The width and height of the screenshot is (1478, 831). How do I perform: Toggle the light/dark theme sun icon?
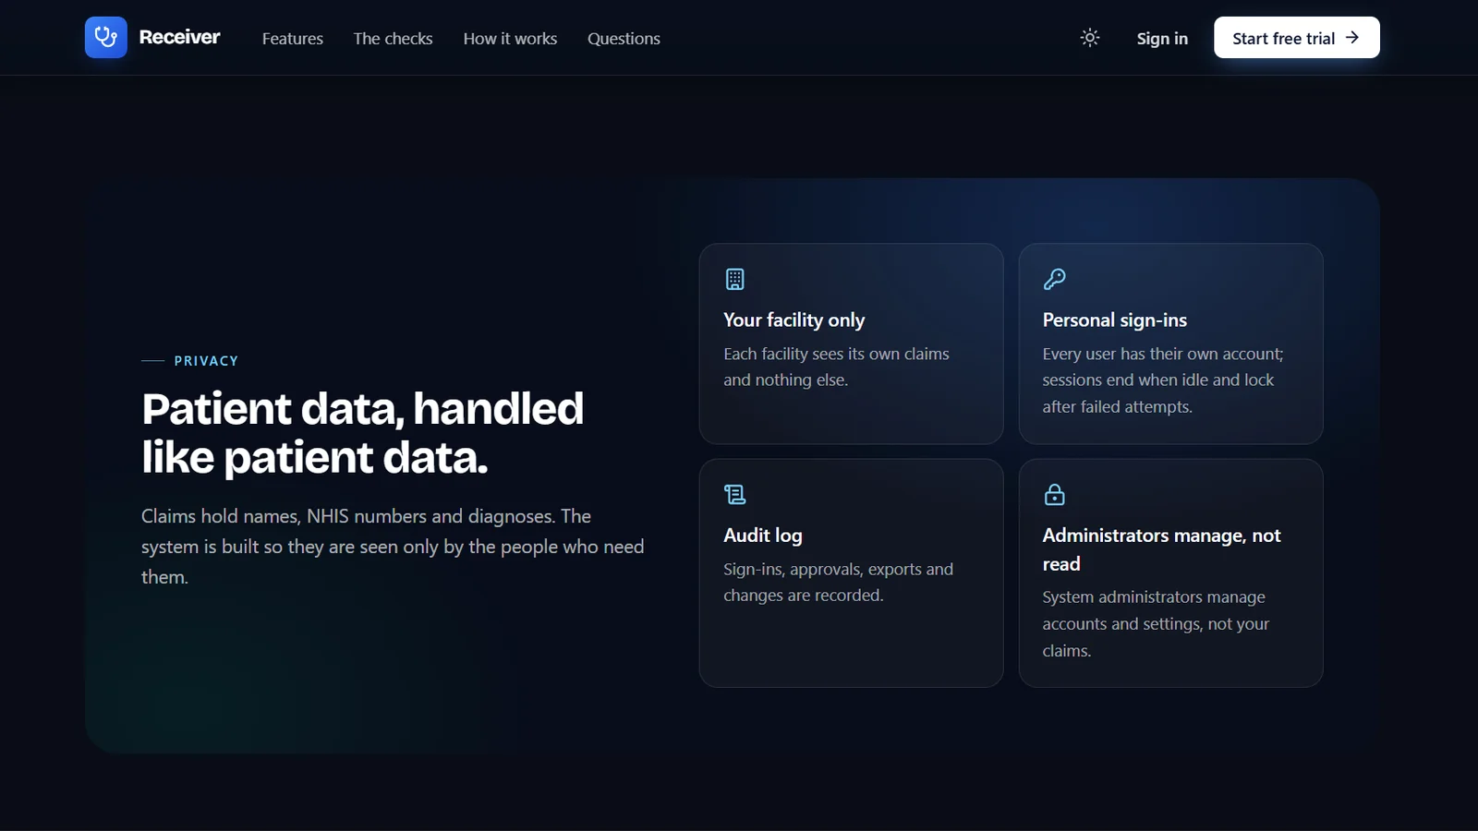tap(1090, 38)
